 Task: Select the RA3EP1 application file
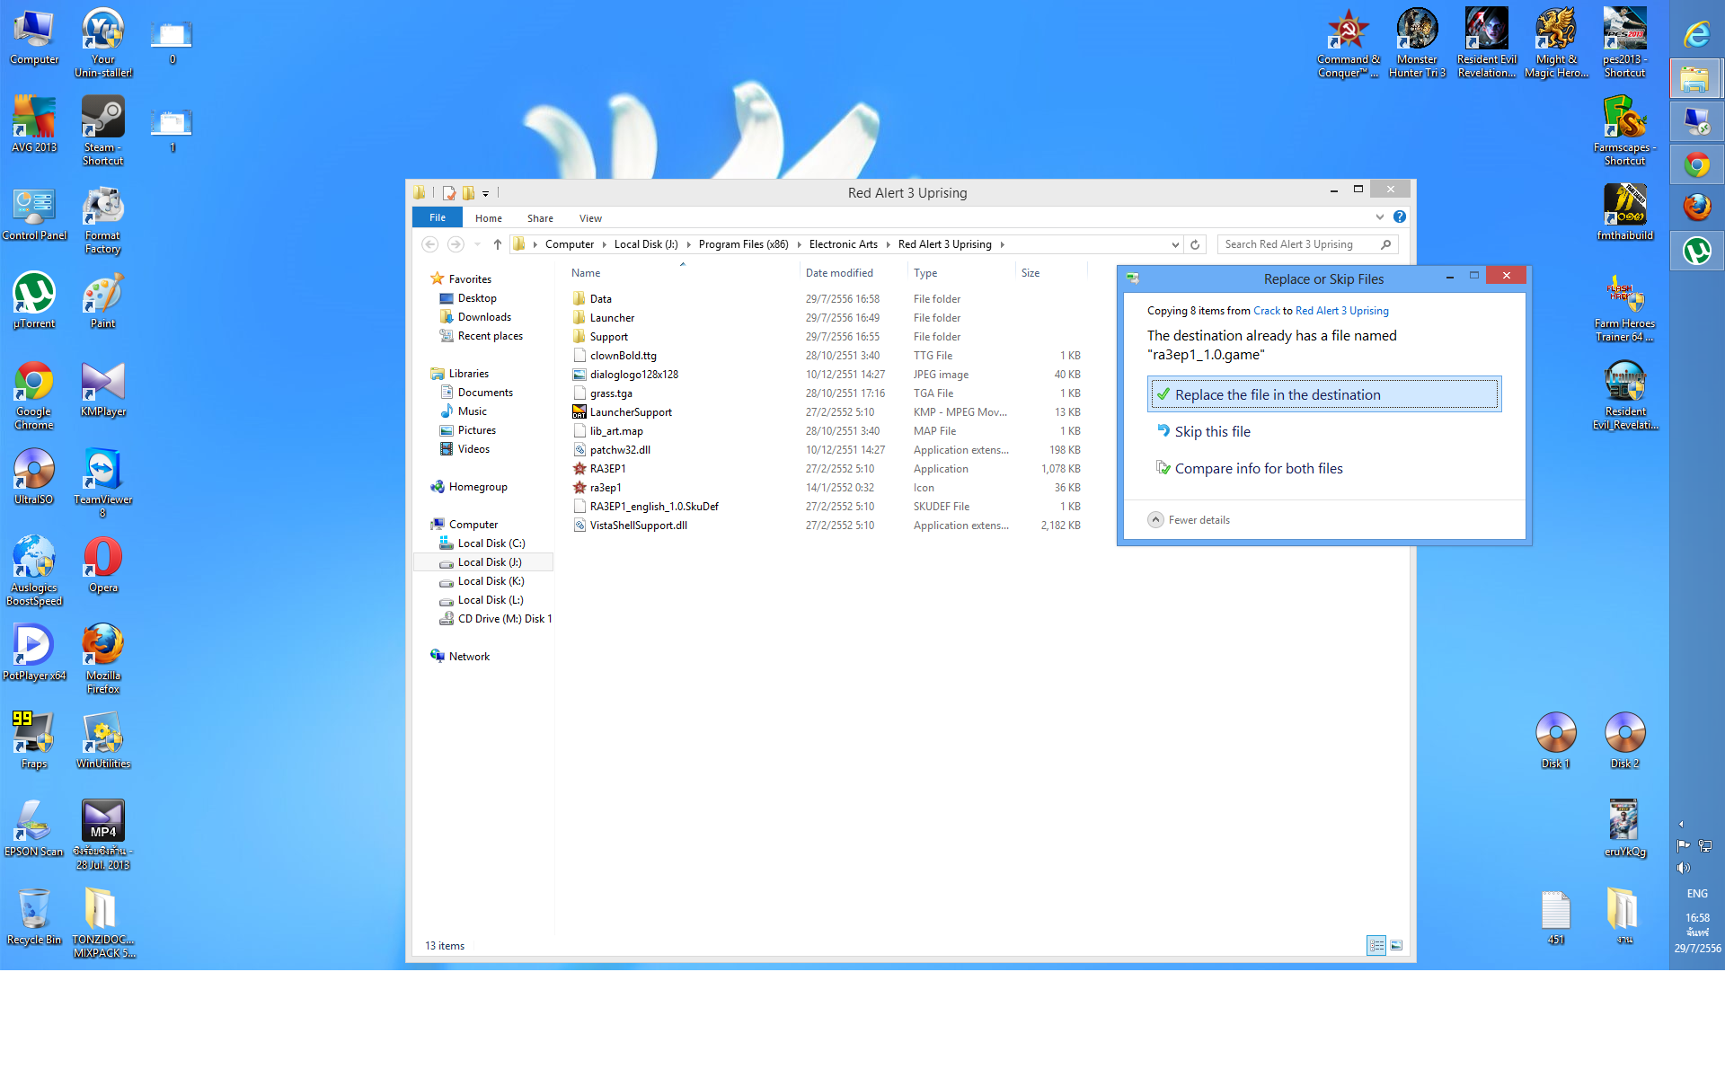[607, 469]
